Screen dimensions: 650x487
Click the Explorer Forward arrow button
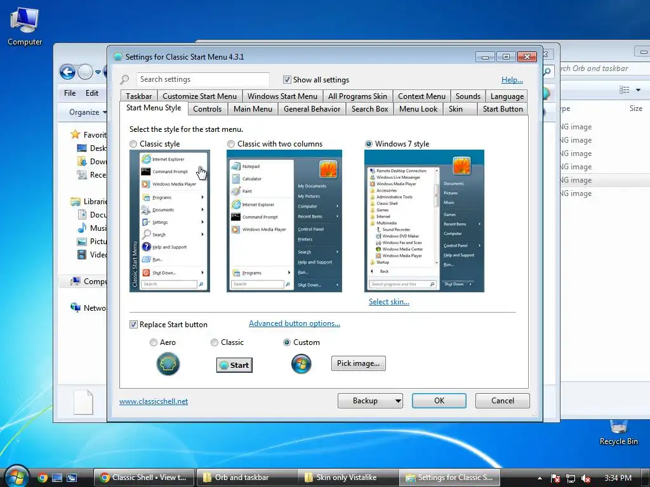coord(85,72)
